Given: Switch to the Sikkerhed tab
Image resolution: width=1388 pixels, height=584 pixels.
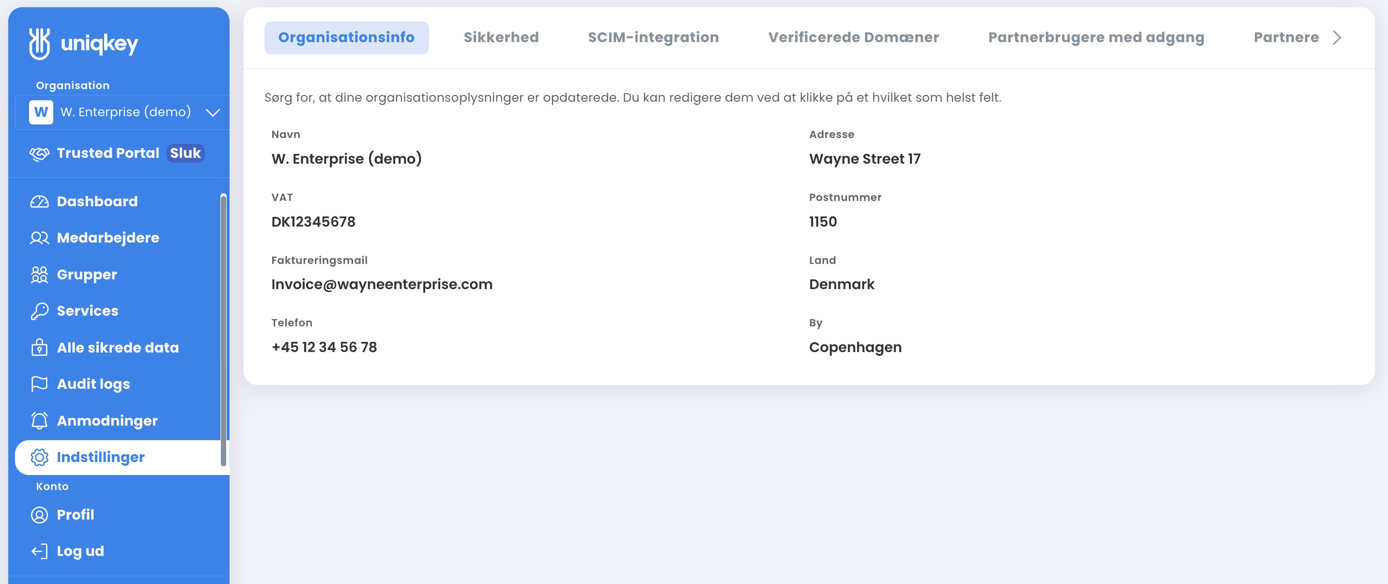Looking at the screenshot, I should pyautogui.click(x=501, y=38).
